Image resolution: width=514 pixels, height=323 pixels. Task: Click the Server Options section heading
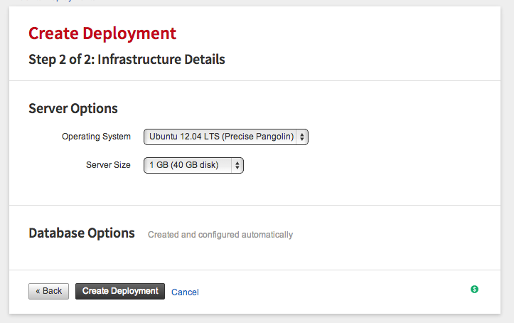tap(73, 109)
